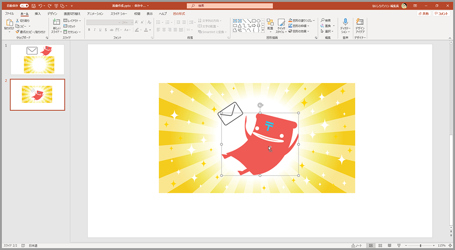Click the ノート notes button
This screenshot has height=250, width=455.
[x=357, y=245]
